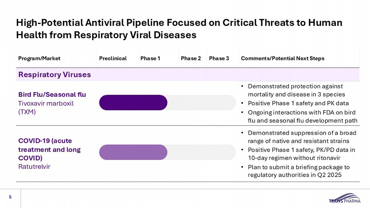The width and height of the screenshot is (370, 208).
Task: Click the Phase 2 column header
Action: 191,58
